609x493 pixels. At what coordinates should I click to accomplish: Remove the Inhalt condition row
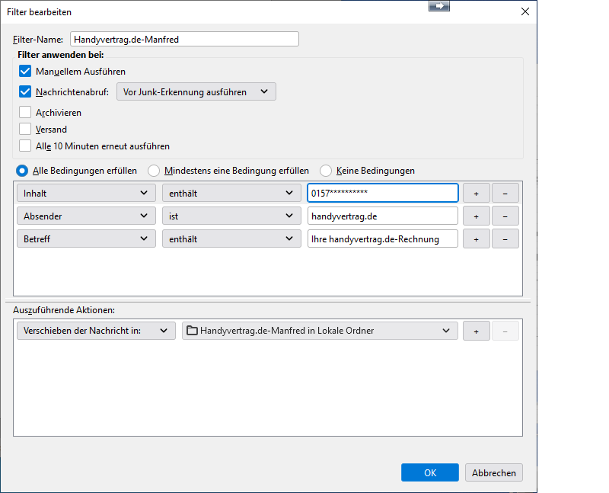point(505,194)
